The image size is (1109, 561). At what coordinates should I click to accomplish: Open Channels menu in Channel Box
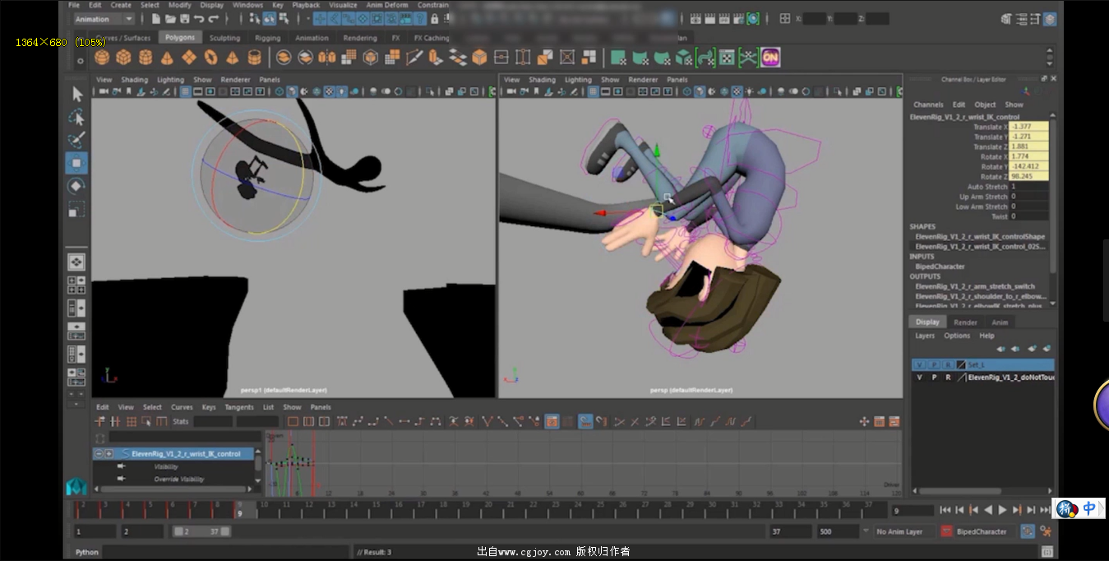pyautogui.click(x=928, y=104)
